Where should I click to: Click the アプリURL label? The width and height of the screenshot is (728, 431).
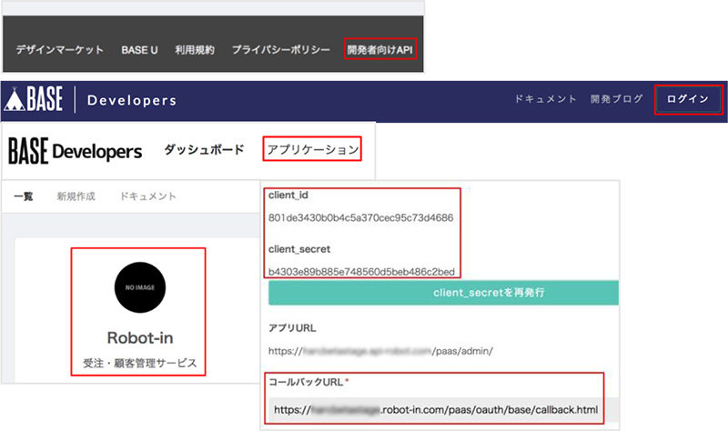point(292,328)
